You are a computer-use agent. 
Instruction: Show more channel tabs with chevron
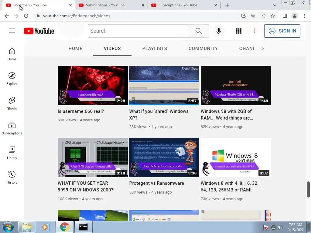[263, 49]
